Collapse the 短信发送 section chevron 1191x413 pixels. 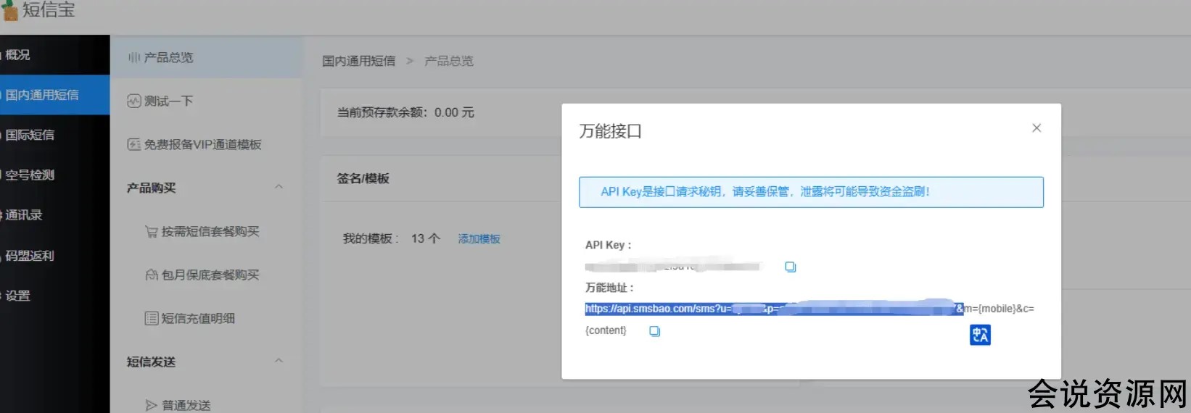279,361
